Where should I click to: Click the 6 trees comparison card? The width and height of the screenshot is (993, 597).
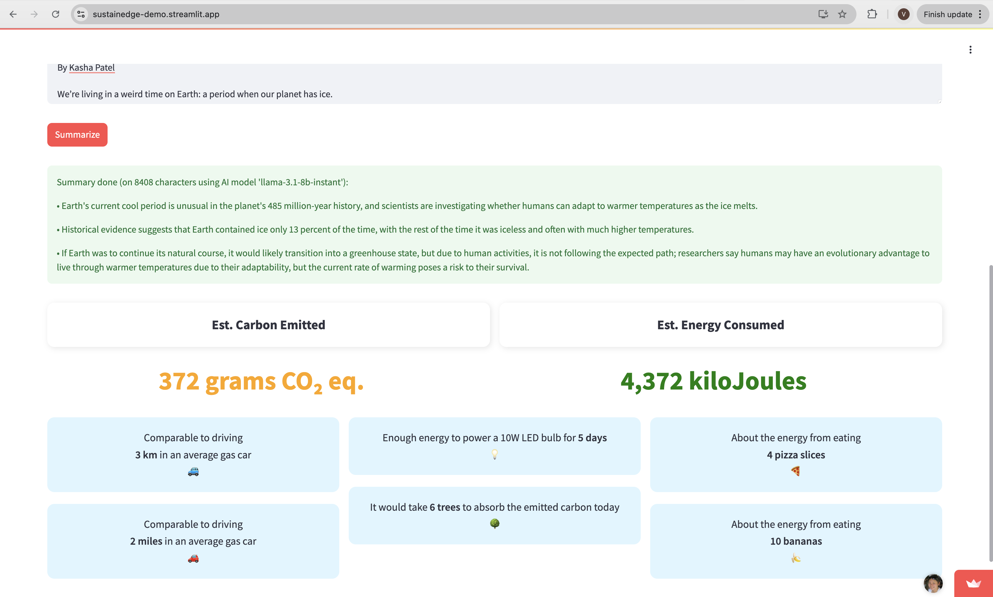point(494,515)
